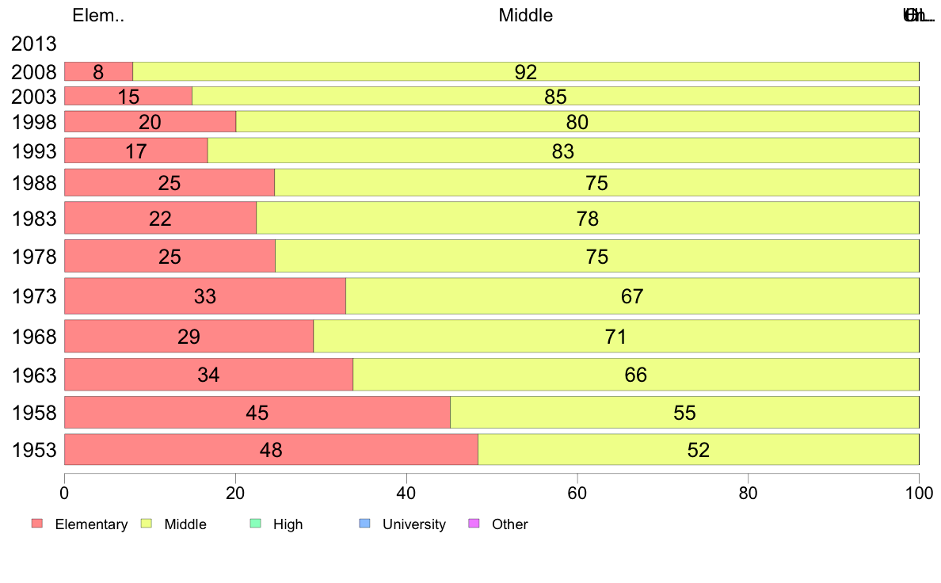Click the 1973 red segment labeled 33

[205, 296]
